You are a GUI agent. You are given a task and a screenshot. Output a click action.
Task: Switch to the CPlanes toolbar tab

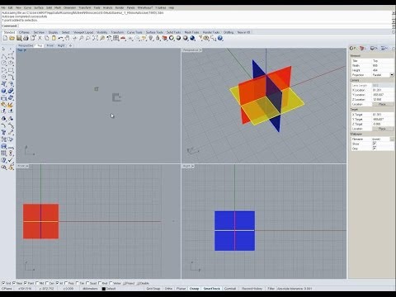(x=24, y=32)
